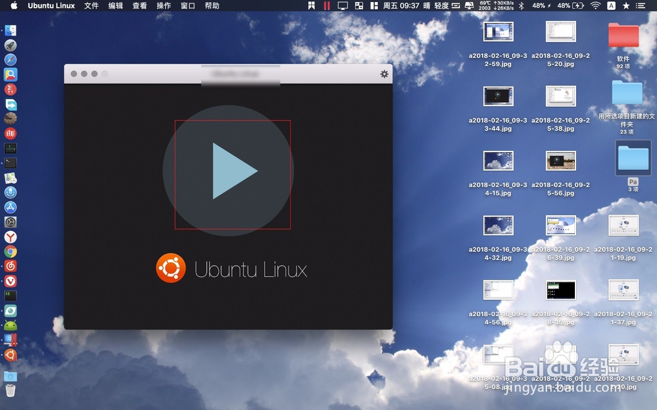Screen dimensions: 657x410
Task: Click the Ubuntu VM icon in dock
Action: tap(11, 355)
